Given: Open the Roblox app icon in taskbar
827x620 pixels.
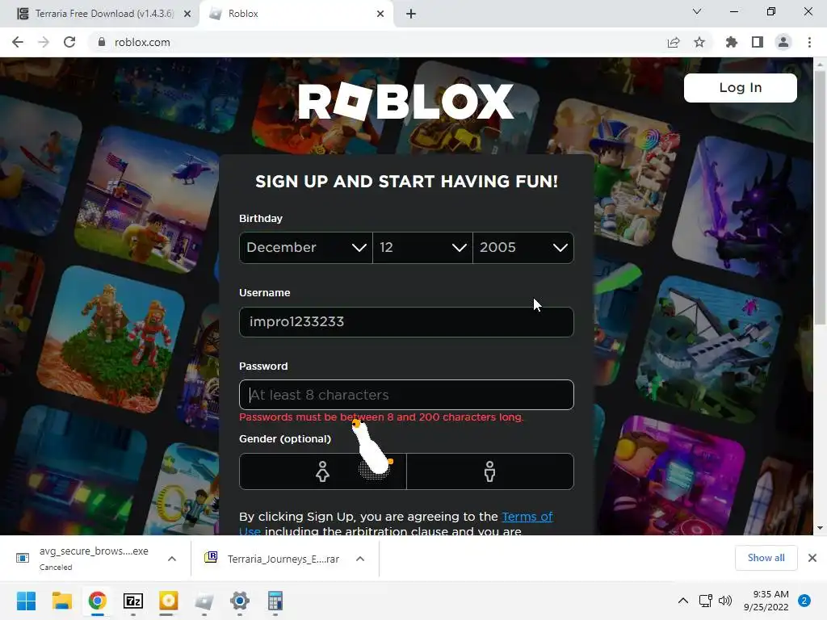Looking at the screenshot, I should [204, 601].
